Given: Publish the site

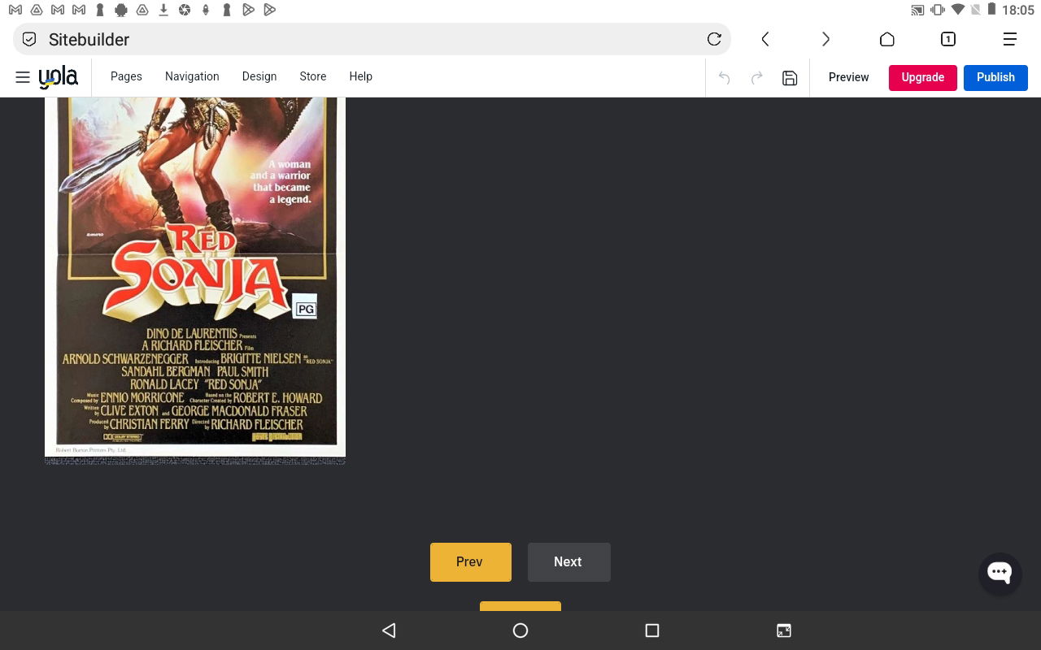Looking at the screenshot, I should tap(995, 77).
